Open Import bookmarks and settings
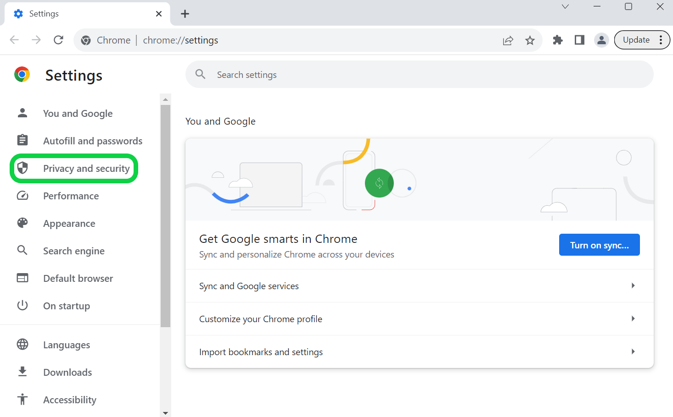Viewport: 673px width, 417px height. pyautogui.click(x=419, y=351)
